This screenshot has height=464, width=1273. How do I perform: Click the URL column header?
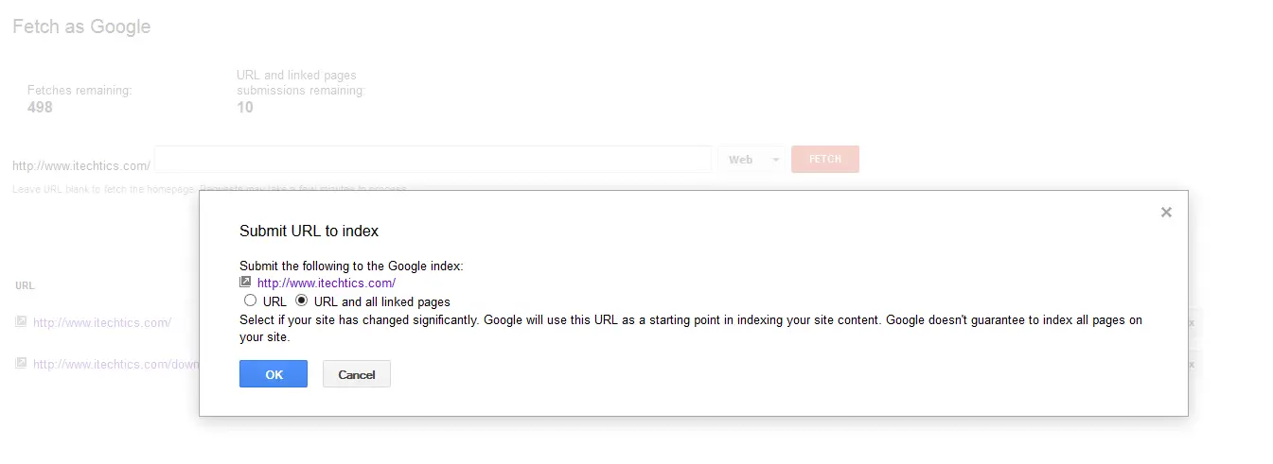[x=25, y=284]
